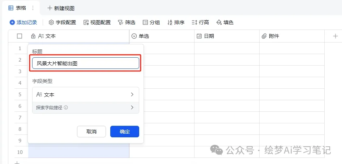Open the 填色 fill color option

pos(225,22)
